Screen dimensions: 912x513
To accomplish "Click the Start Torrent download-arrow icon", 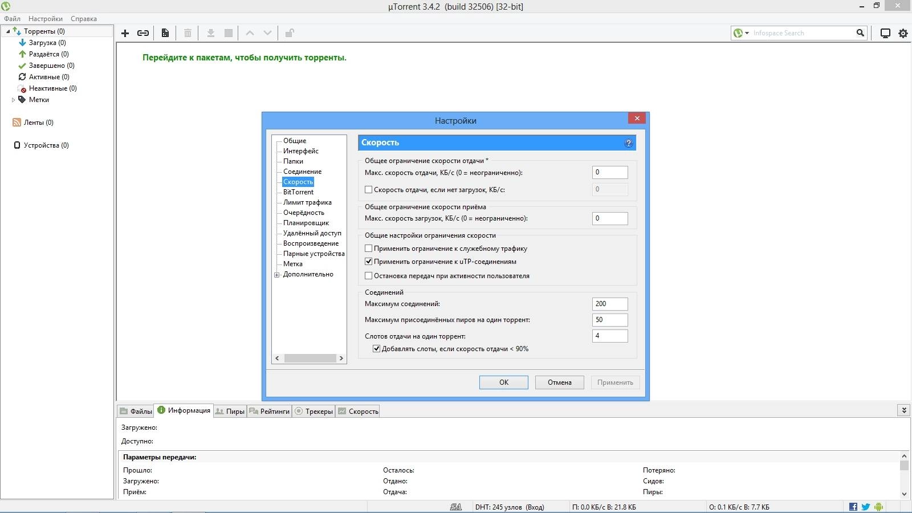I will pyautogui.click(x=210, y=32).
